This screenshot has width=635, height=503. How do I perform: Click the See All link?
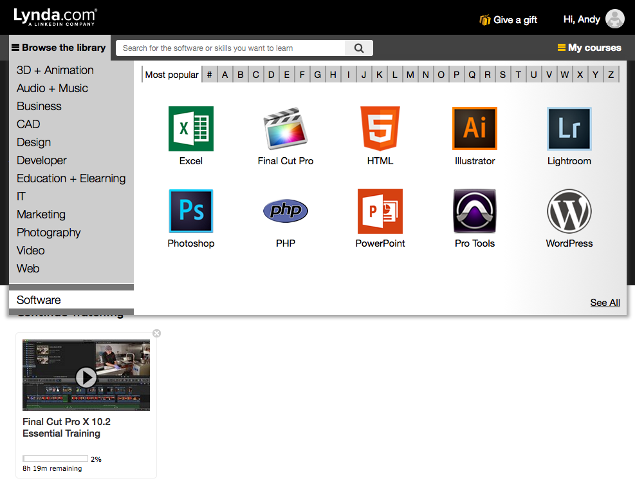pyautogui.click(x=605, y=303)
